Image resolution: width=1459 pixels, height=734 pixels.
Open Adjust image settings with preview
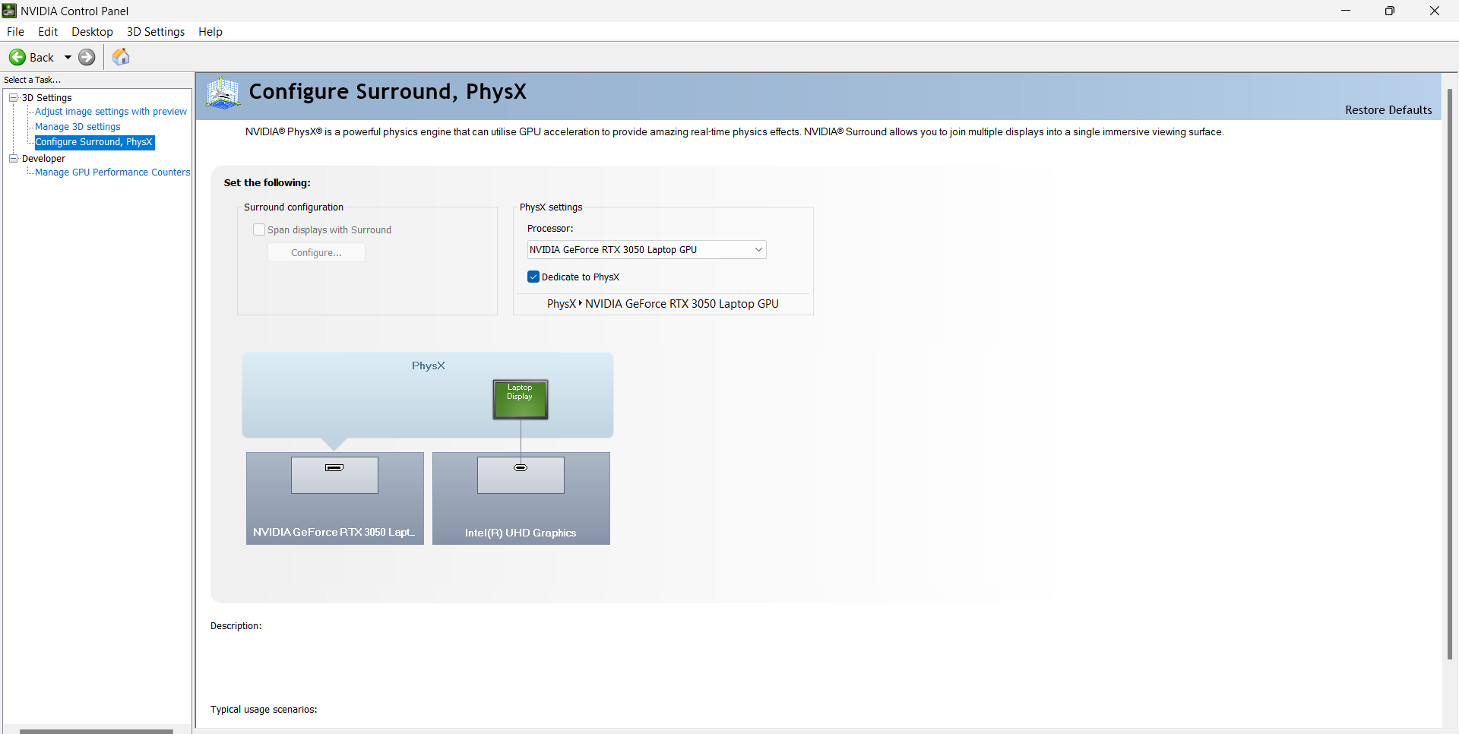tap(111, 112)
